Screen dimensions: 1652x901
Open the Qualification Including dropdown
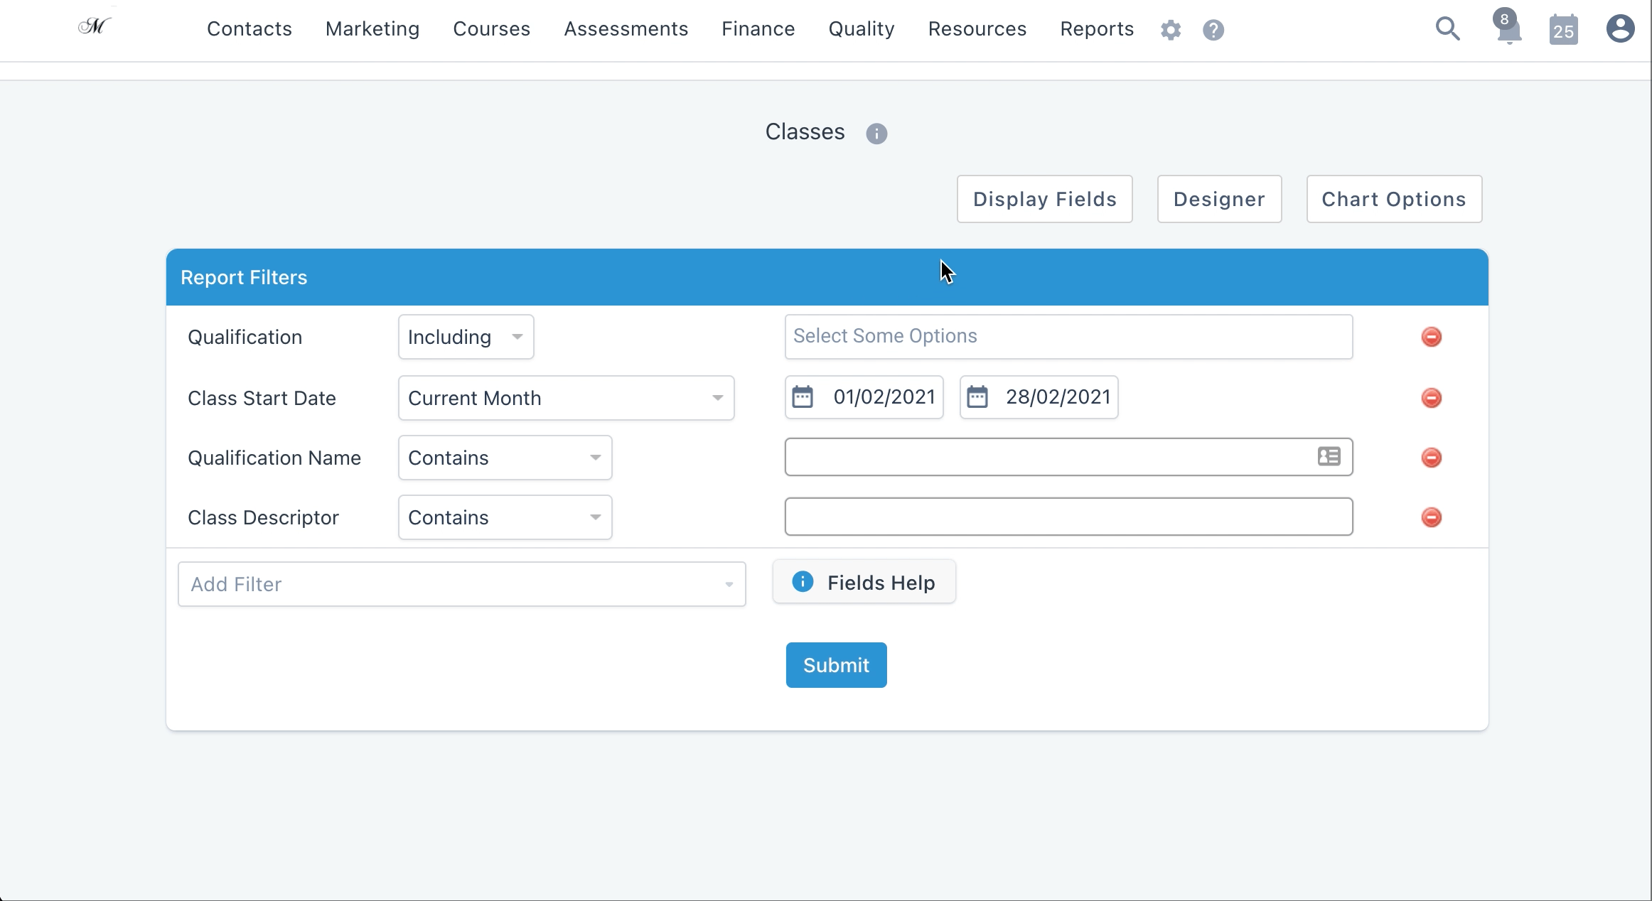(x=466, y=337)
